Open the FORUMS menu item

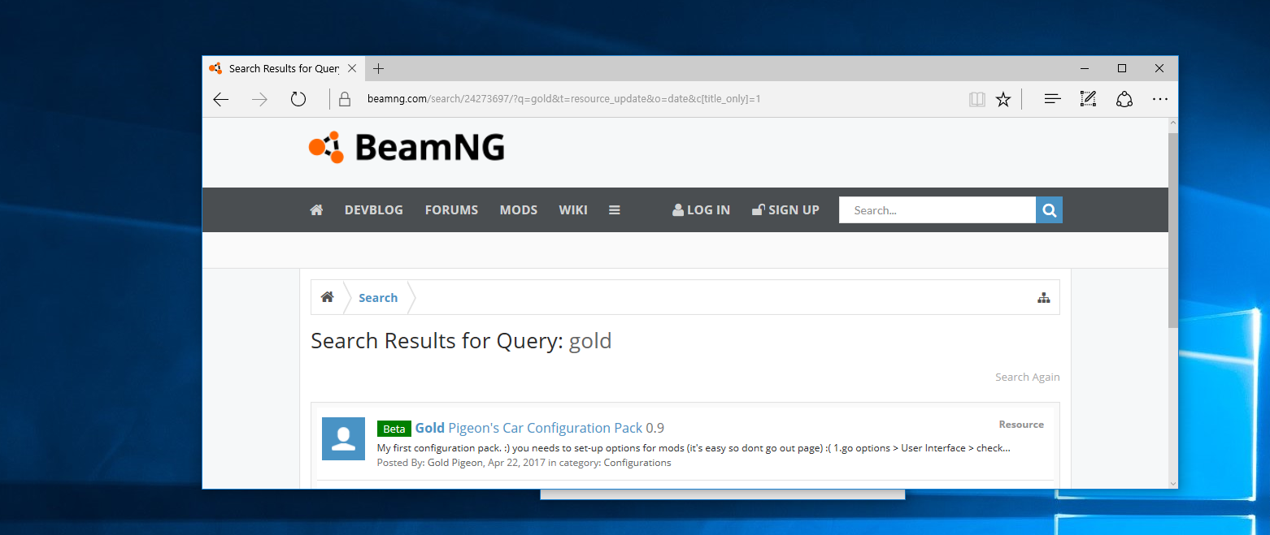pyautogui.click(x=451, y=209)
